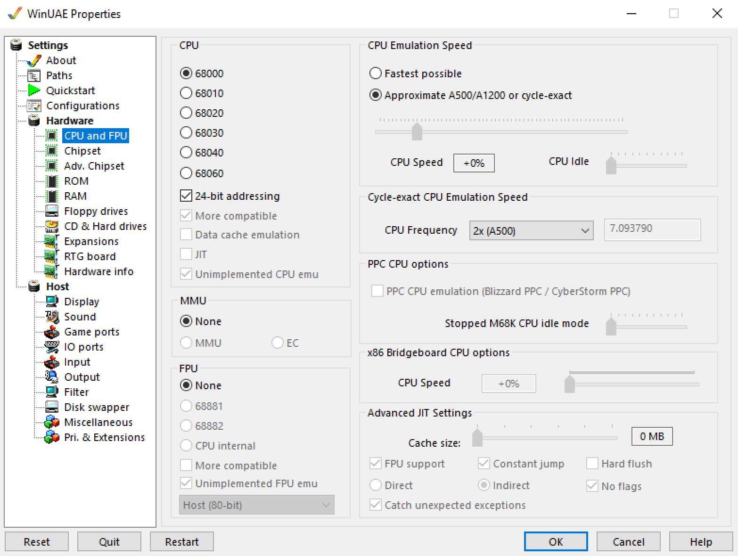
Task: Select the 68010 CPU radio button
Action: (x=186, y=93)
